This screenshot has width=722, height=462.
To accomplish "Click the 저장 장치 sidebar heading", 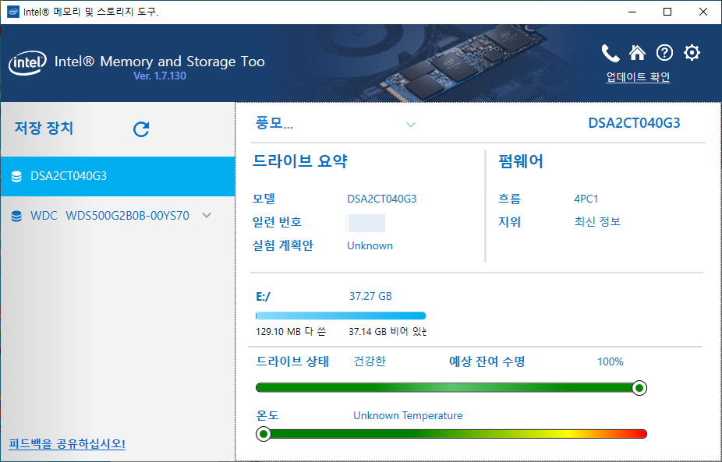I will (x=44, y=128).
